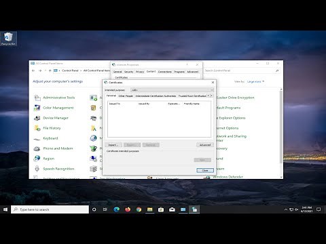Open taskbar clock and date
Image resolution: width=326 pixels, height=244 pixels.
point(307,209)
